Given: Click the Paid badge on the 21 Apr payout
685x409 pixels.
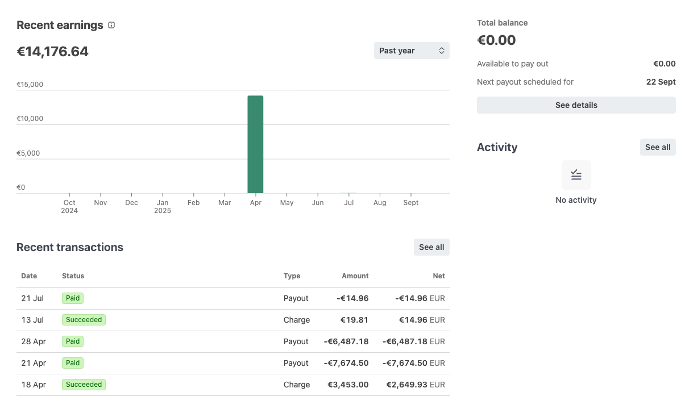Looking at the screenshot, I should click(x=72, y=363).
